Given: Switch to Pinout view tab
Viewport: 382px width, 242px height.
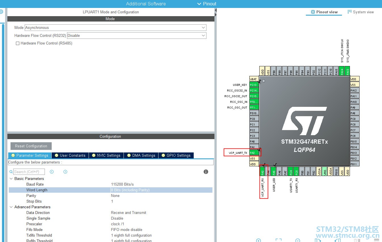Looking at the screenshot, I should 324,12.
